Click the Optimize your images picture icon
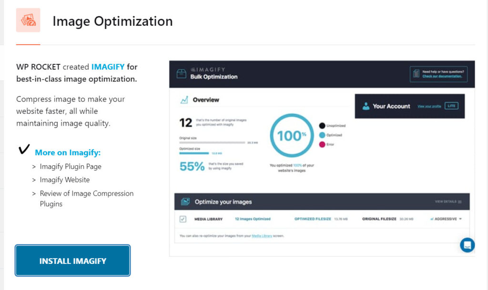 pos(185,202)
